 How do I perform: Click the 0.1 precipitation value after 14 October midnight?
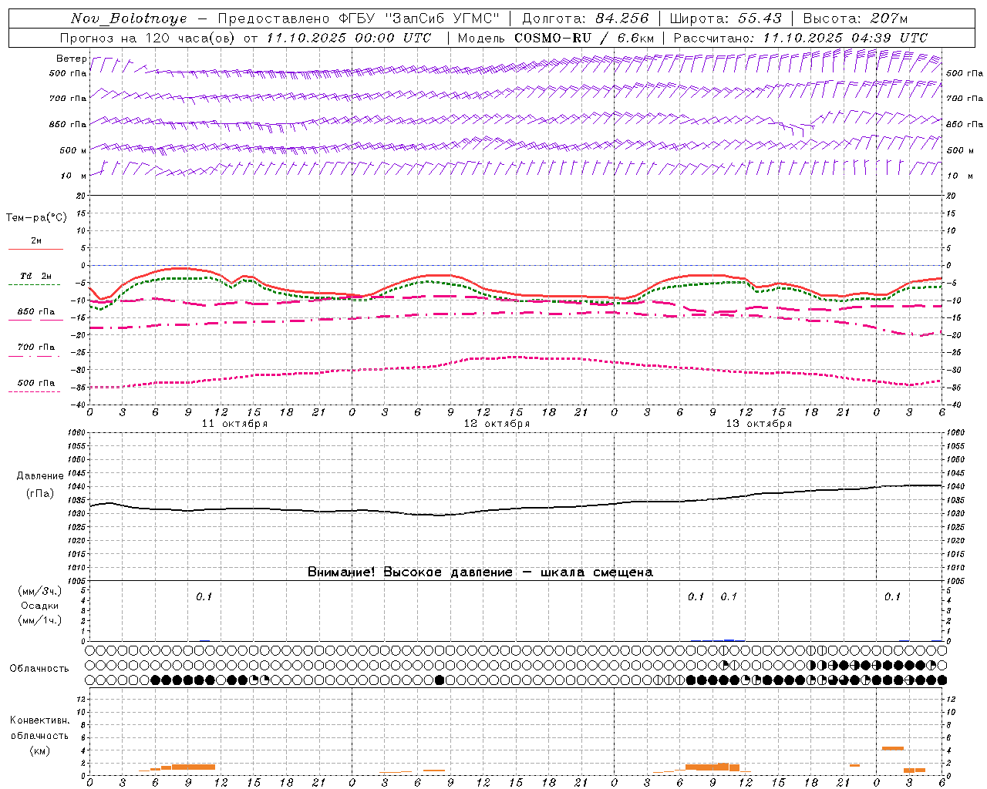892,597
